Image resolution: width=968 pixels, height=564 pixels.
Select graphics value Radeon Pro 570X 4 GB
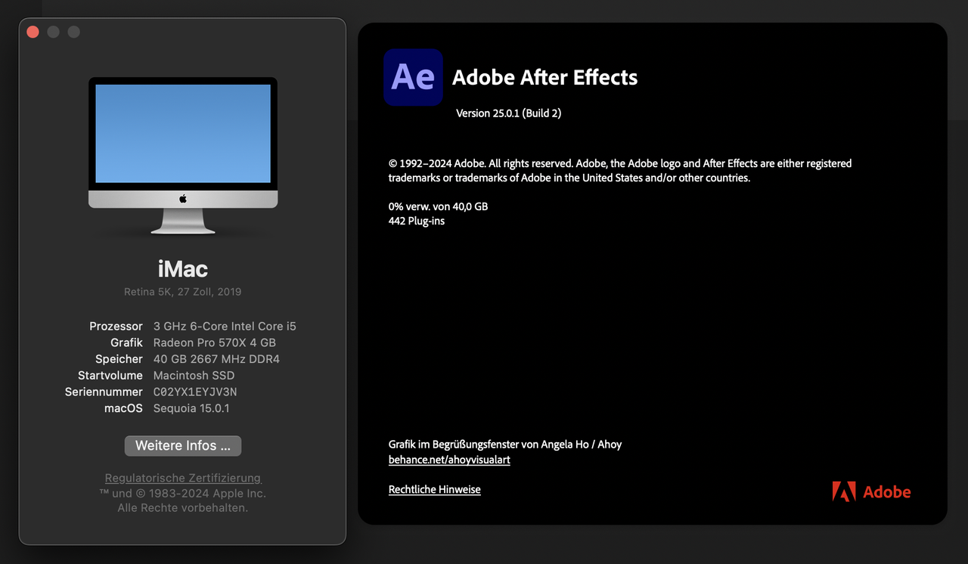(215, 342)
